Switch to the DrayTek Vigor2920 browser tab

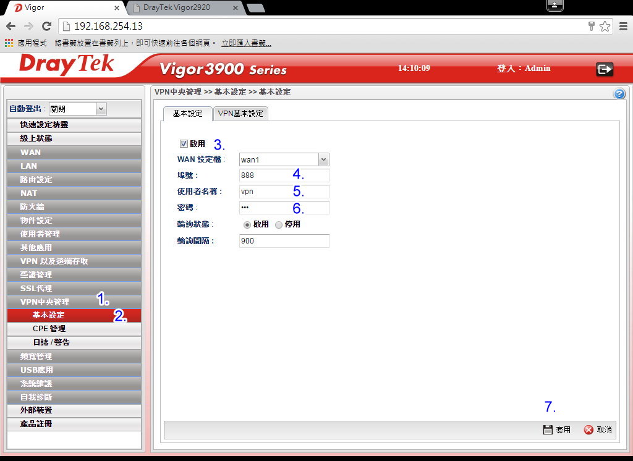click(x=184, y=7)
